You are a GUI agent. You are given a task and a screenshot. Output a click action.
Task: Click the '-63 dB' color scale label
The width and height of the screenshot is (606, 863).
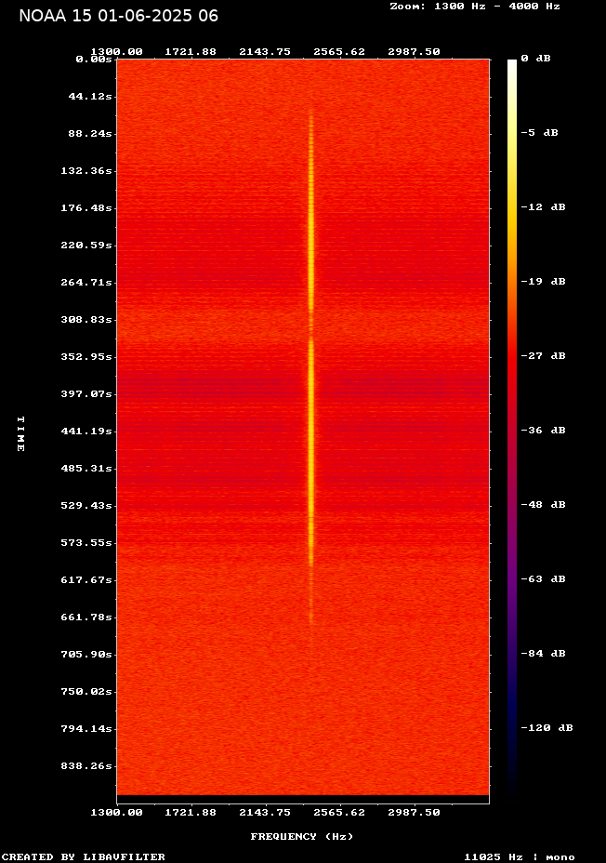tap(544, 579)
